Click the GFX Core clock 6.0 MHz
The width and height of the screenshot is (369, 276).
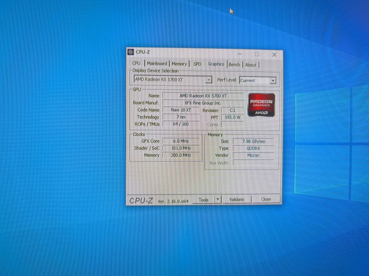pos(181,141)
